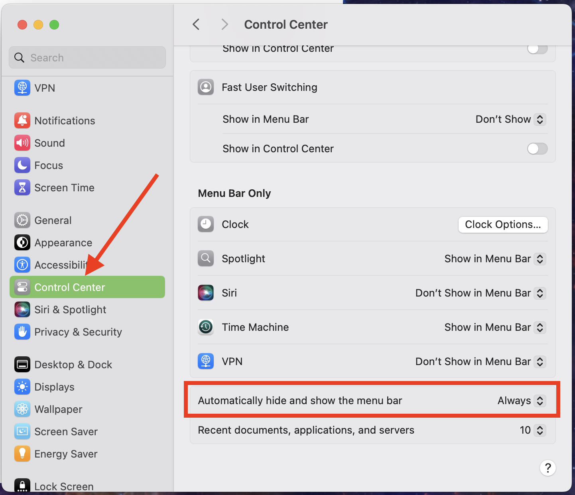Screen dimensions: 575x495
Task: Click the Appearance icon in sidebar
Action: (22, 242)
